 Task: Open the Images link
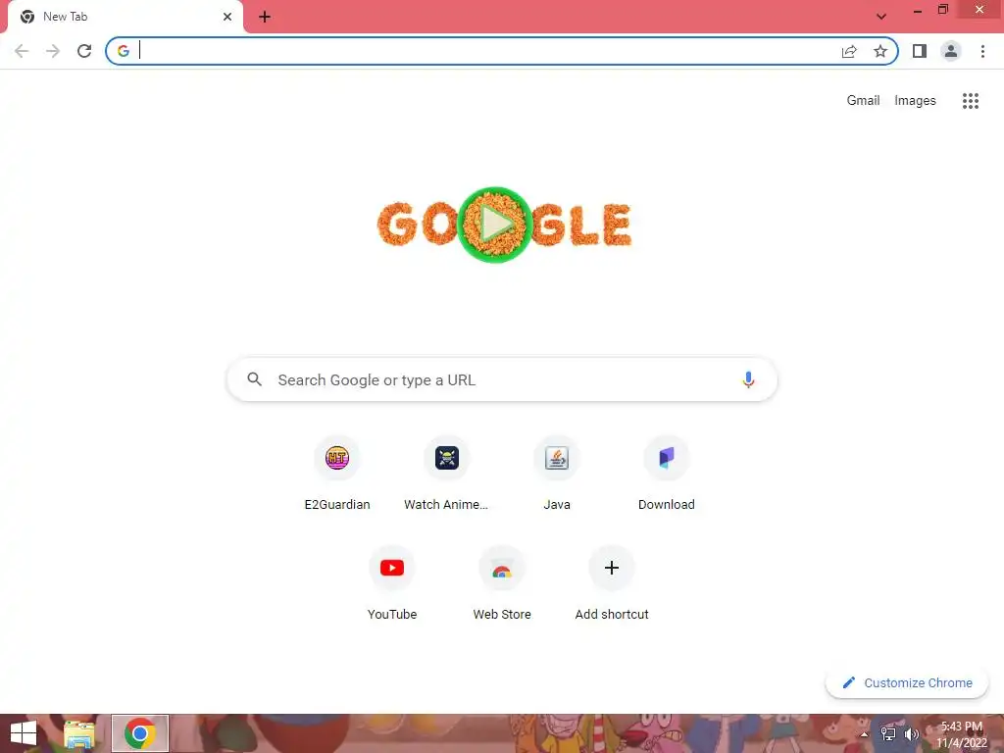(915, 101)
